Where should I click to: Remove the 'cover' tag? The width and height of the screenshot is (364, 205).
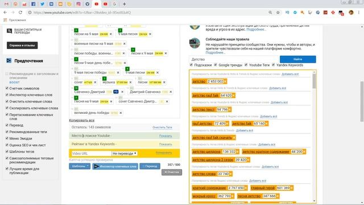pos(95,82)
